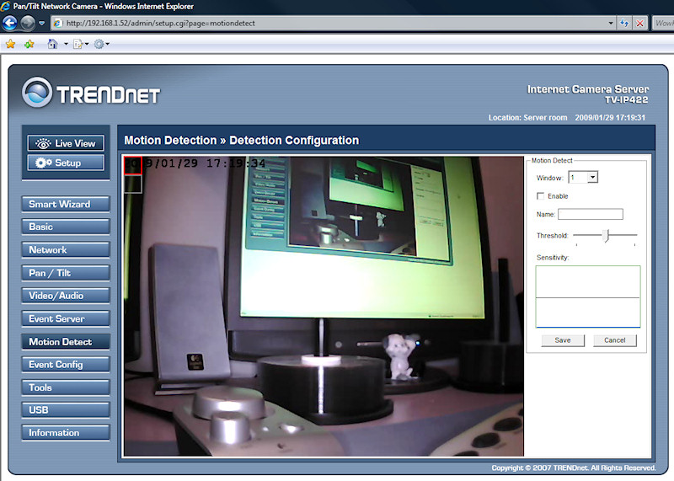Click the TRENDnet logo

click(x=91, y=92)
